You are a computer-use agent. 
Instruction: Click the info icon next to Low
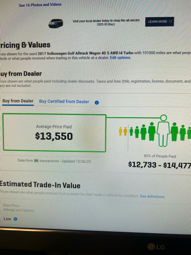click(x=15, y=219)
